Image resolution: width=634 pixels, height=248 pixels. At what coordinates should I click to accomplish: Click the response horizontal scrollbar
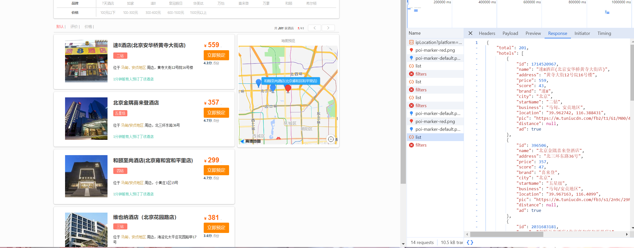click(507, 234)
